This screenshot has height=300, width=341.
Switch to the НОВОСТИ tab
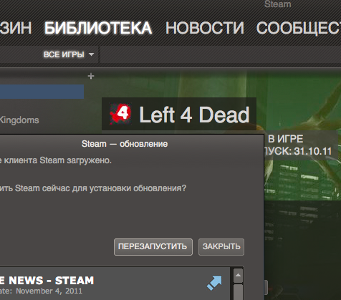point(205,28)
